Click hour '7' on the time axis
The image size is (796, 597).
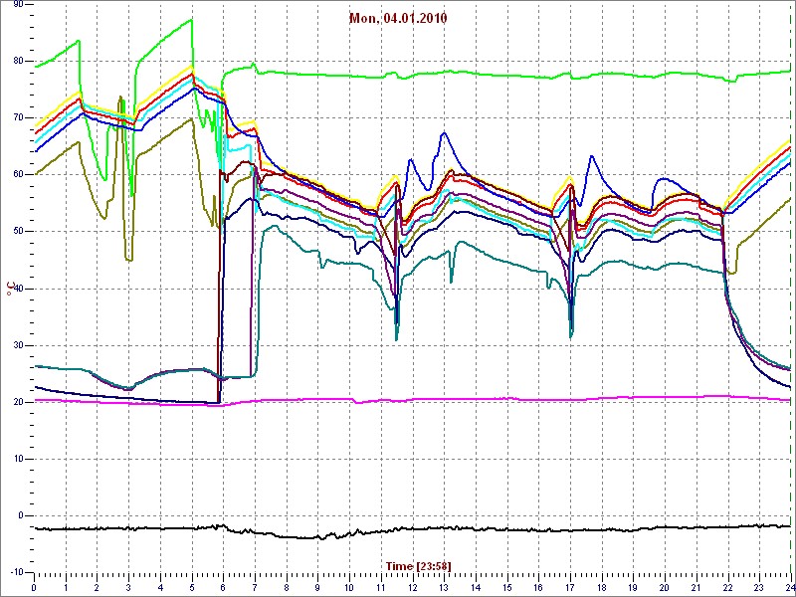coord(255,586)
